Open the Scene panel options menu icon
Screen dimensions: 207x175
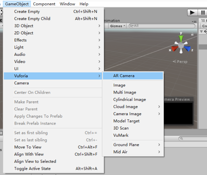tap(194, 22)
